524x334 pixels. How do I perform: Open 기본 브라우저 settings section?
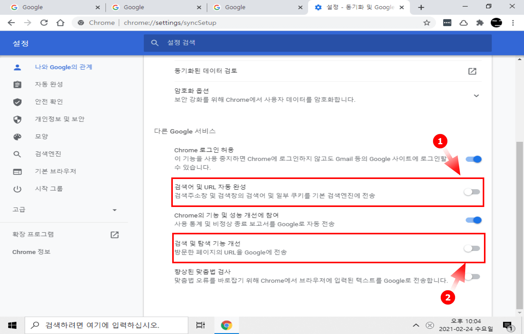tap(55, 171)
